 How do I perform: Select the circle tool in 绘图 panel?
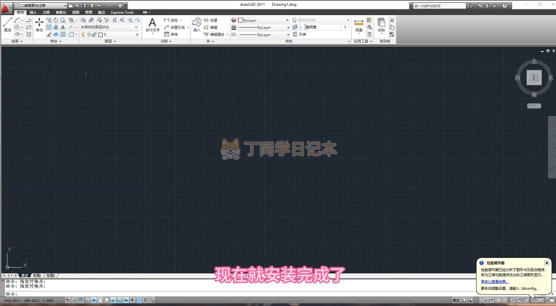(x=17, y=27)
